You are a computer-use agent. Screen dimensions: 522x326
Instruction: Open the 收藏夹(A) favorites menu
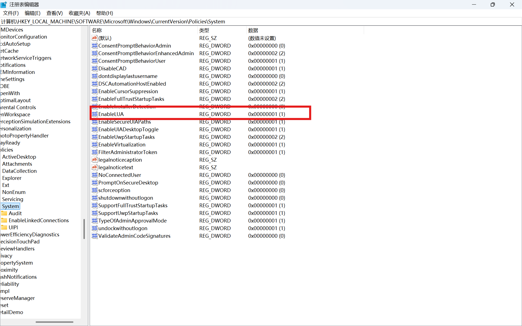point(79,13)
